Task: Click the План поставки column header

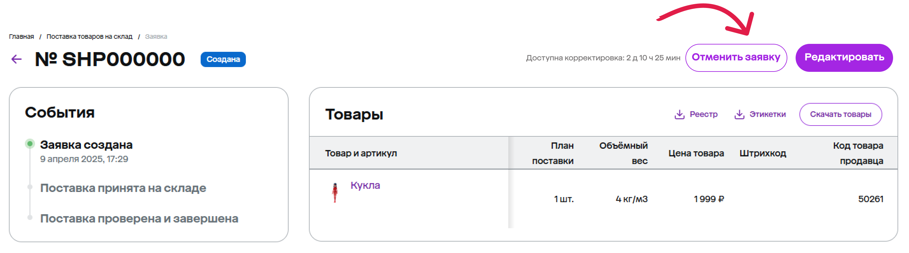Action: [x=553, y=153]
